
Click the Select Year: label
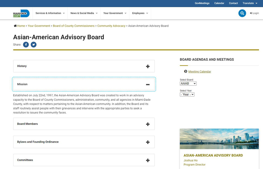pyautogui.click(x=186, y=91)
